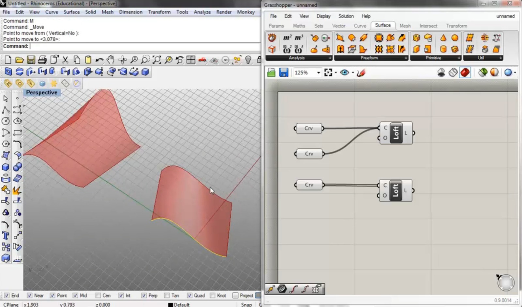Select the Loft component on the canvas
The height and width of the screenshot is (307, 522).
395,133
